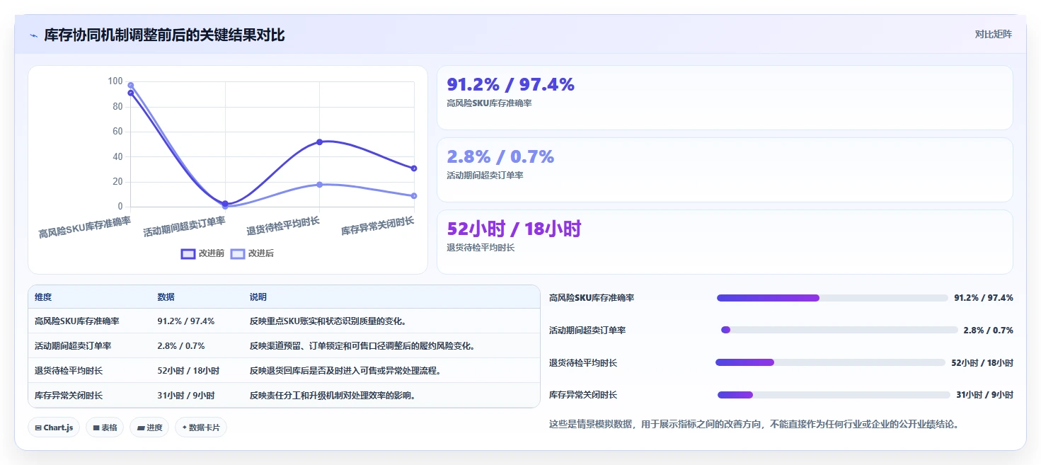Click table value 2.8% / 0.7%
1041x465 pixels.
(x=181, y=346)
